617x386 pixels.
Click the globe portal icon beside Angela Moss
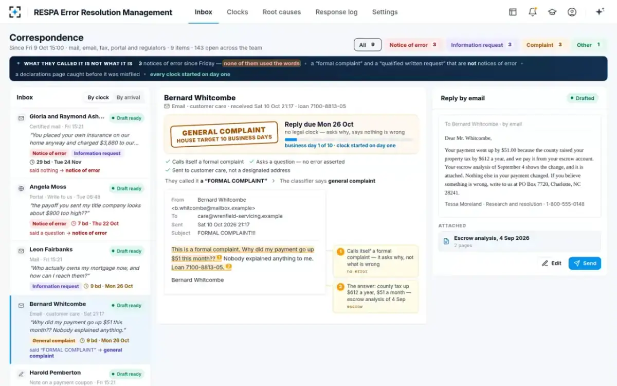[x=21, y=188]
